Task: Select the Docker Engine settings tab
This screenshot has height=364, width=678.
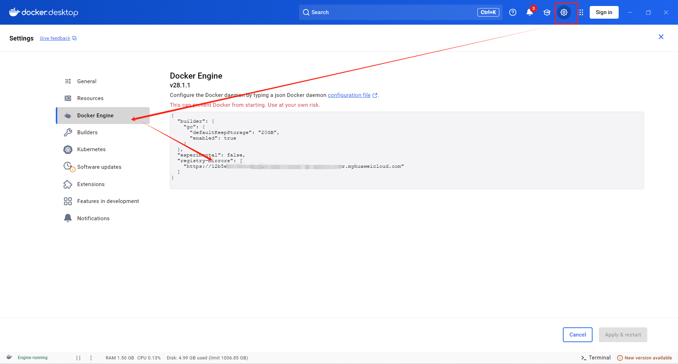Action: 103,116
